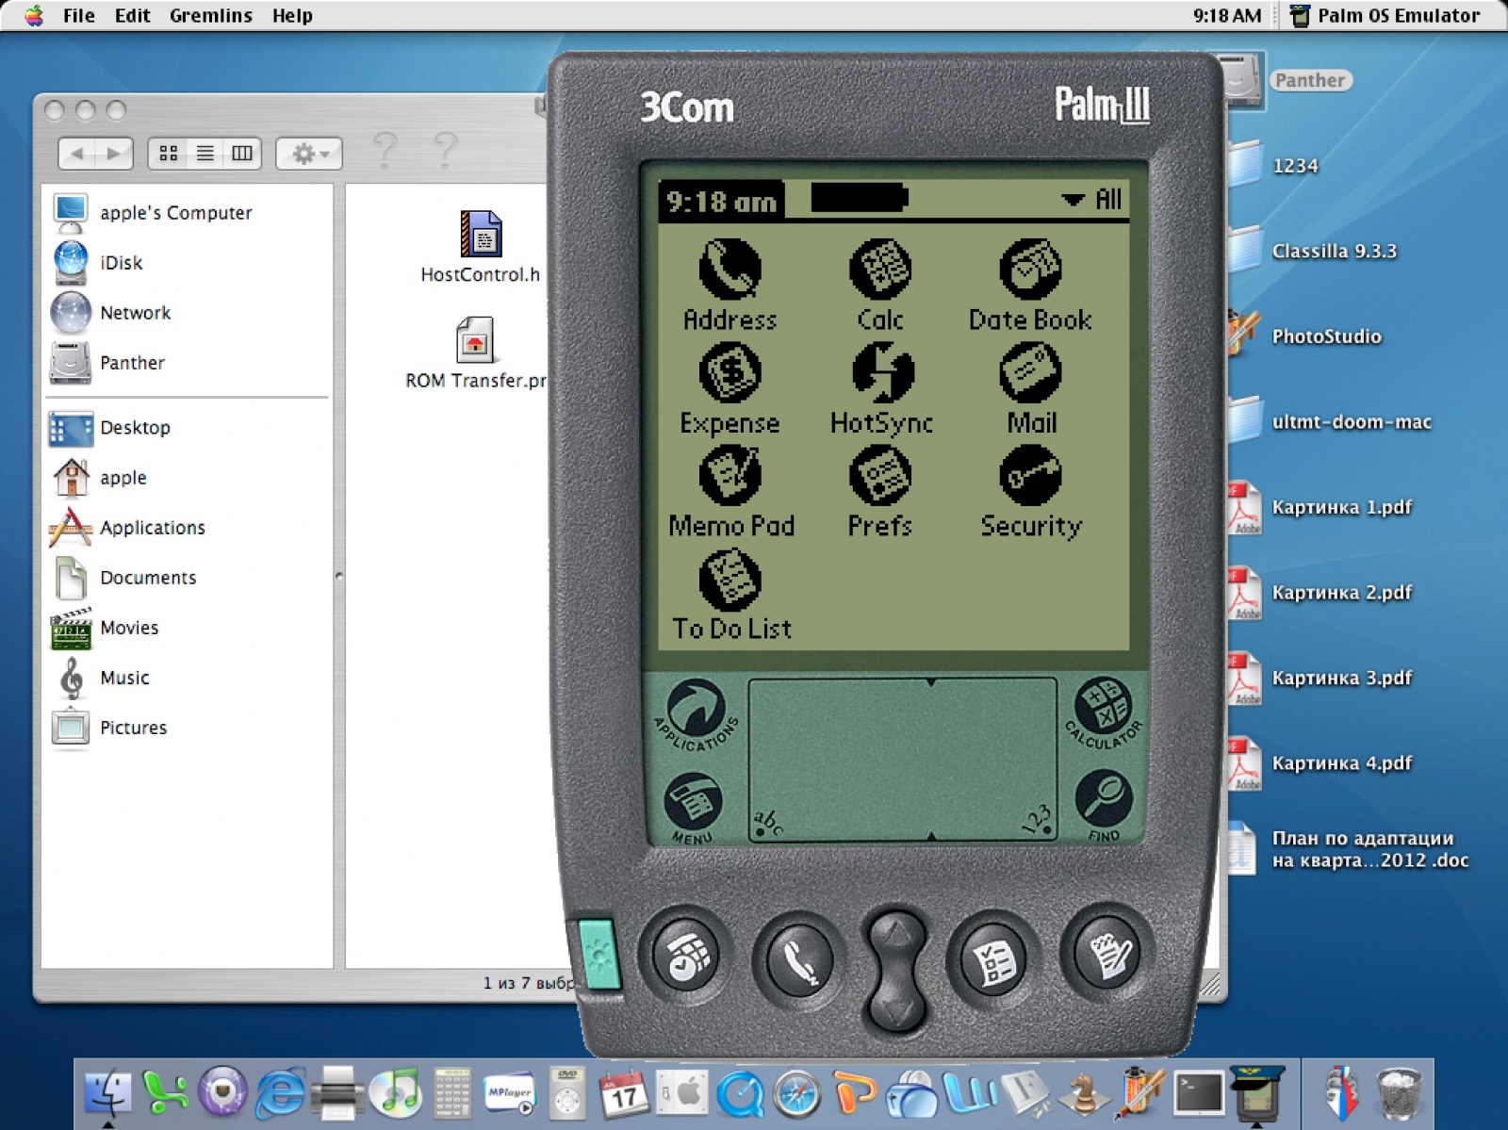
Task: Push the To Do List hardware button
Action: click(x=993, y=958)
